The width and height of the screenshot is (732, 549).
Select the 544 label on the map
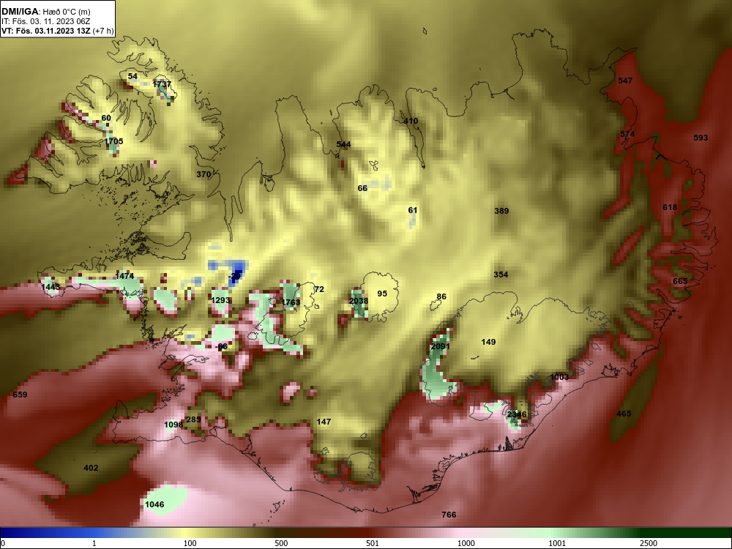coord(343,145)
